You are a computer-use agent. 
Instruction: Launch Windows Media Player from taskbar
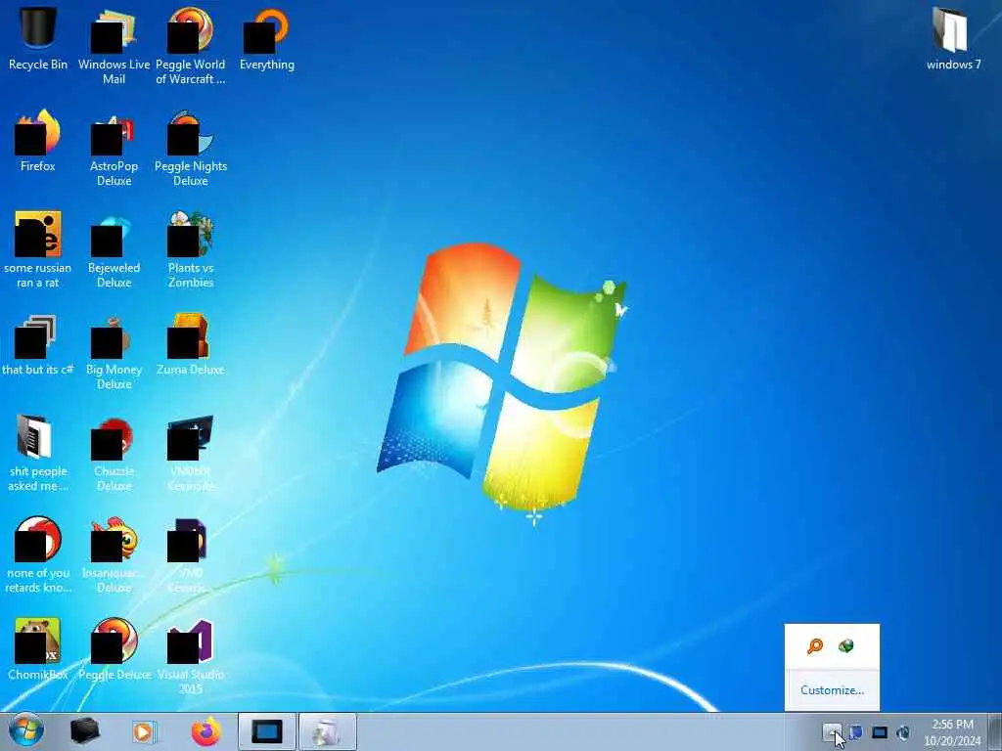[145, 731]
